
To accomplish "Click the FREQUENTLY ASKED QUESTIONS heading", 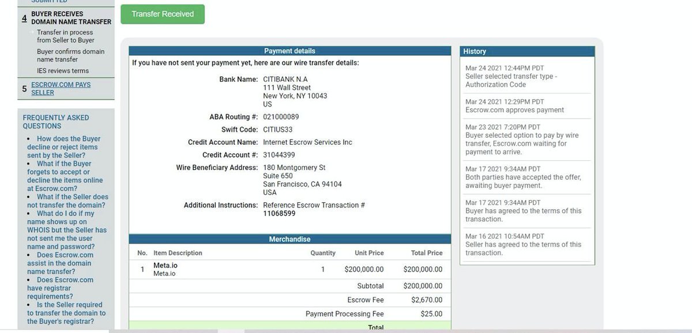I will coord(56,122).
